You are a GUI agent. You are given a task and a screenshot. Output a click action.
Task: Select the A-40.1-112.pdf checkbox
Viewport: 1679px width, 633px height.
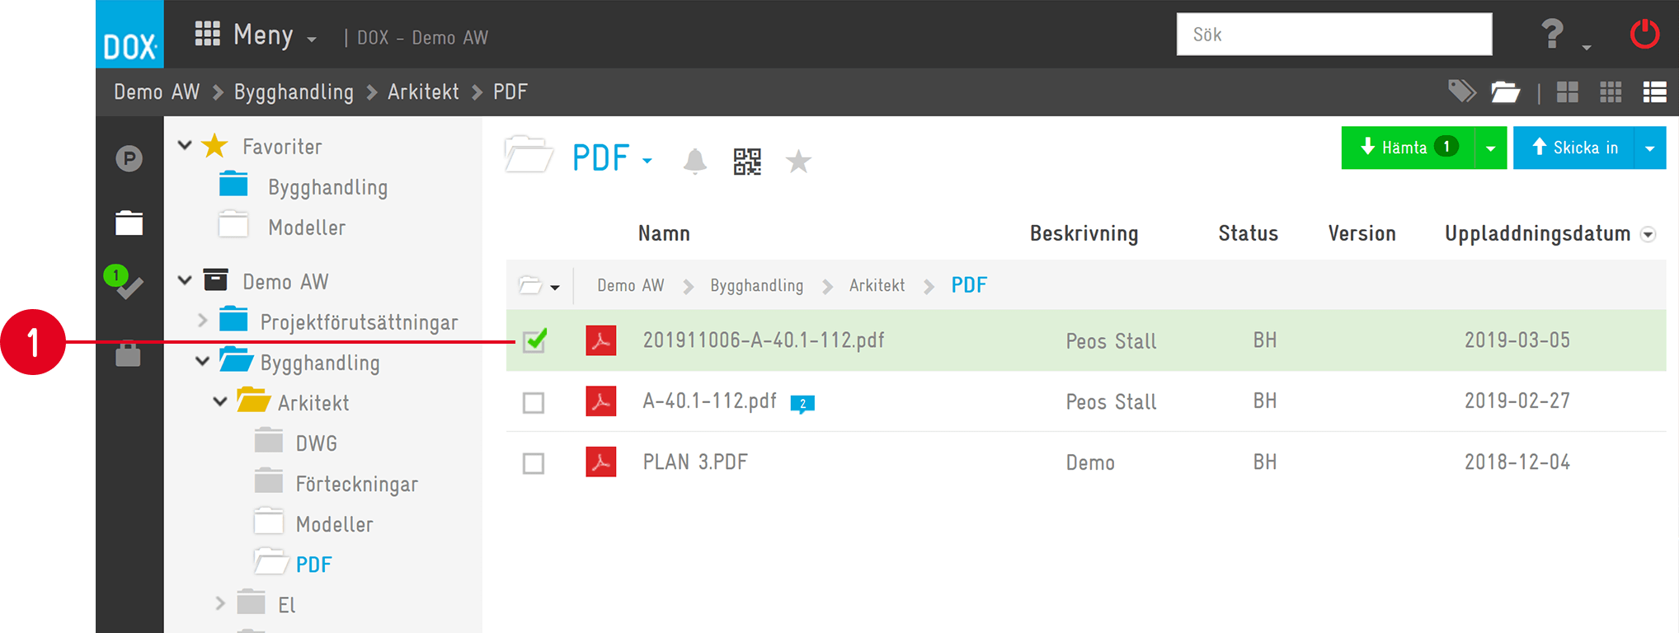[x=534, y=402]
